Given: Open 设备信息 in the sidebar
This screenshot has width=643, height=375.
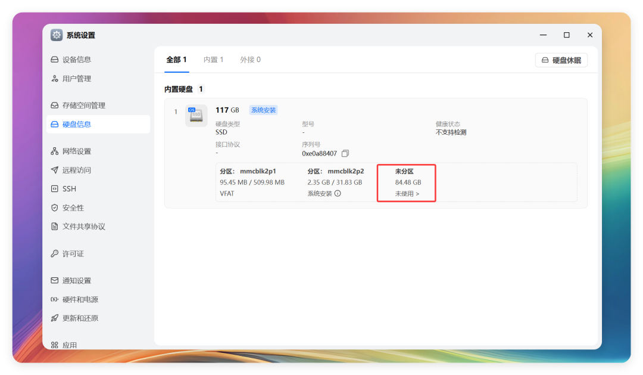Looking at the screenshot, I should 98,60.
